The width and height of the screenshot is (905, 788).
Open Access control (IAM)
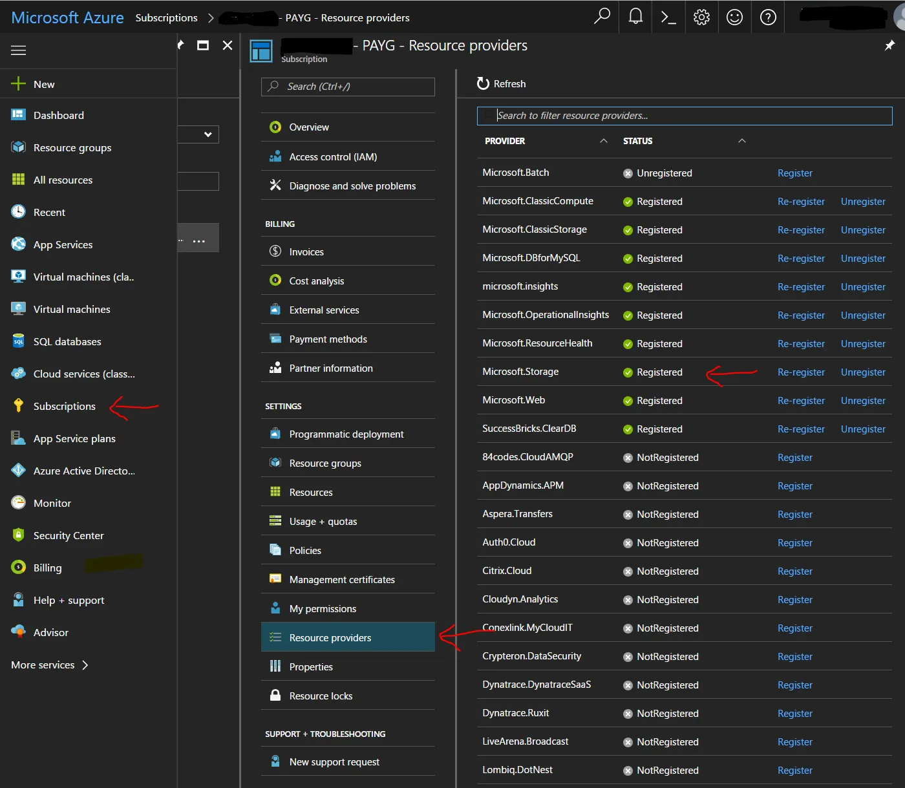[348, 156]
